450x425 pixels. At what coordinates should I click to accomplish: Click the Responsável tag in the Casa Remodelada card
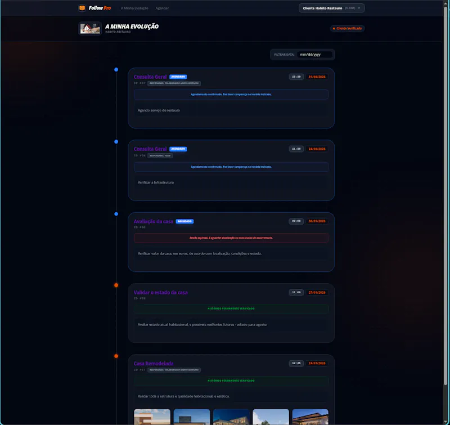coord(174,370)
